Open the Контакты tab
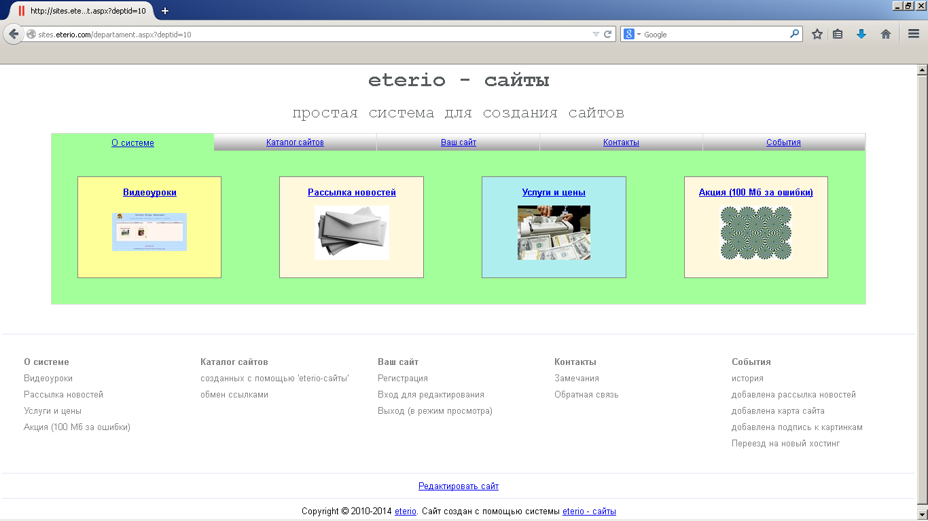This screenshot has width=928, height=521. (x=621, y=142)
